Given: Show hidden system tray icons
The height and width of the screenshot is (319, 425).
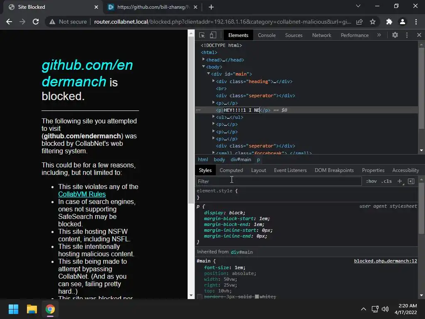Looking at the screenshot, I should [x=364, y=309].
